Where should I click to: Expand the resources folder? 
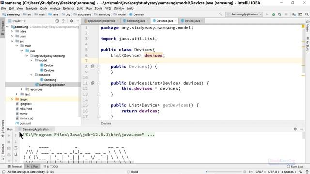(x=21, y=89)
